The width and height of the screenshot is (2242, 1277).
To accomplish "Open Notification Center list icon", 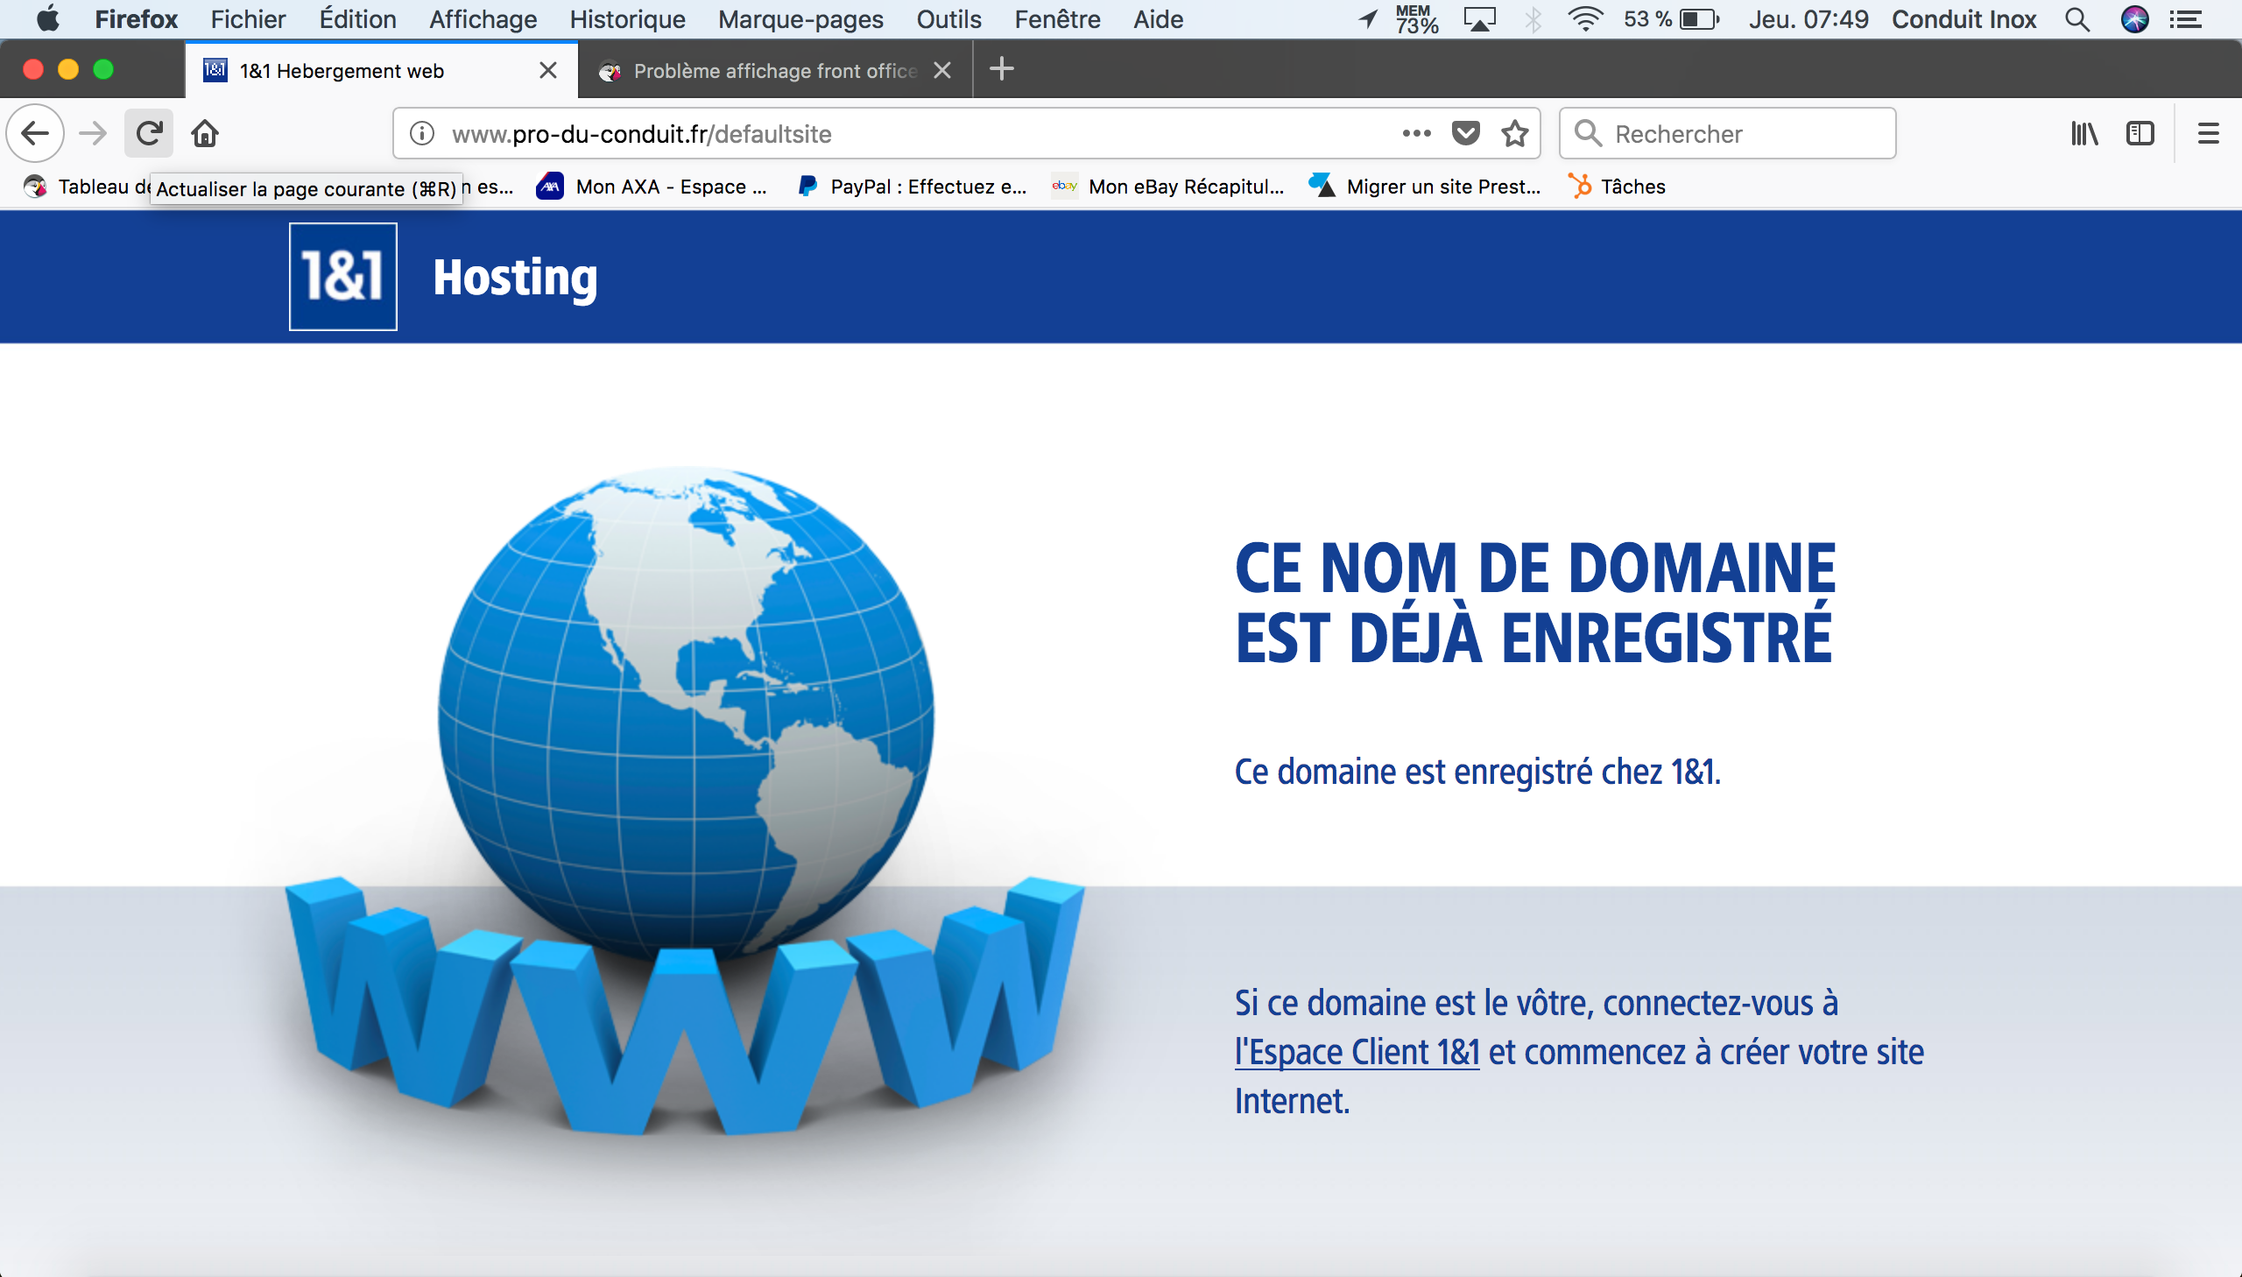I will pyautogui.click(x=2187, y=18).
